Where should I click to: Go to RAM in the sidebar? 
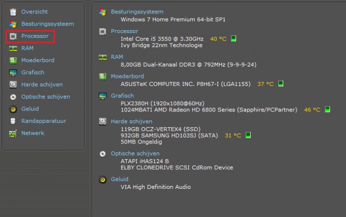pos(27,48)
